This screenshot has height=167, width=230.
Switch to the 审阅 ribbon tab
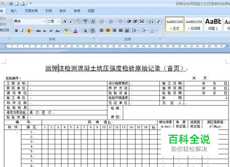tap(77, 11)
